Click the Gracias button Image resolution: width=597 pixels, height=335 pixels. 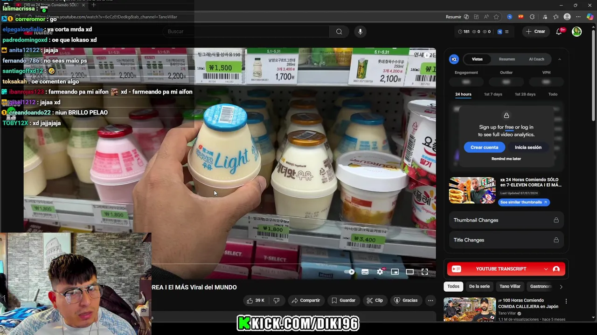coord(406,301)
